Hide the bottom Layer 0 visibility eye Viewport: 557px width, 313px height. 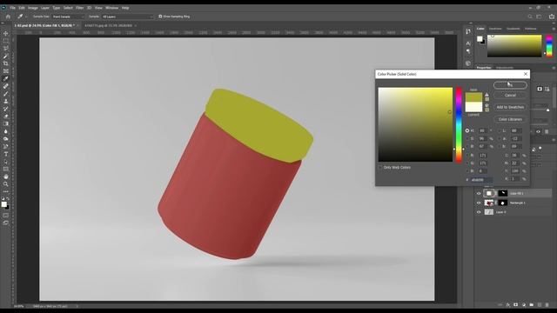pyautogui.click(x=479, y=212)
